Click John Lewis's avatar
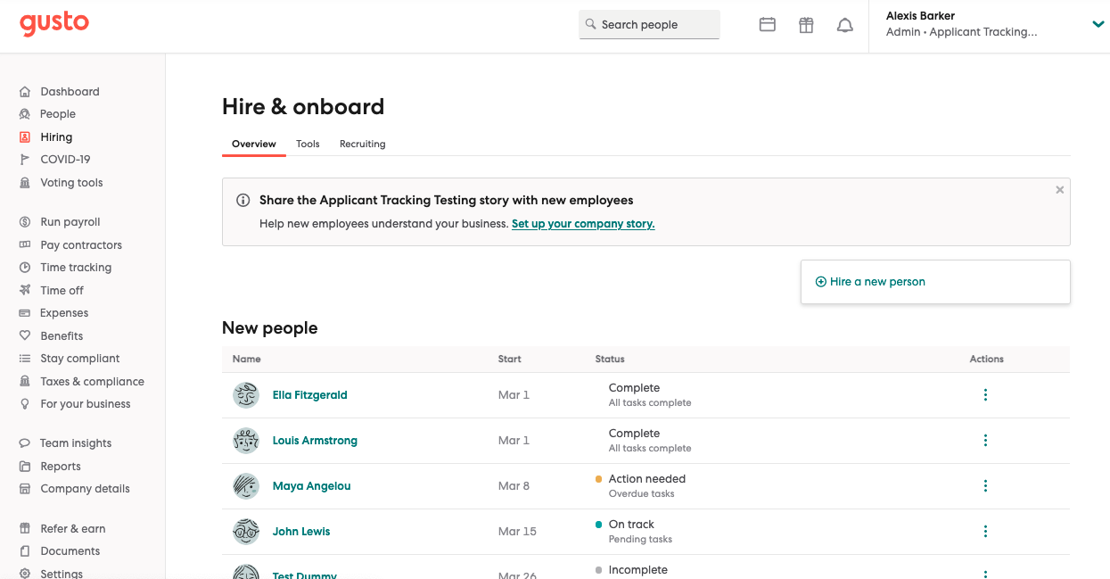The width and height of the screenshot is (1110, 579). (x=246, y=532)
